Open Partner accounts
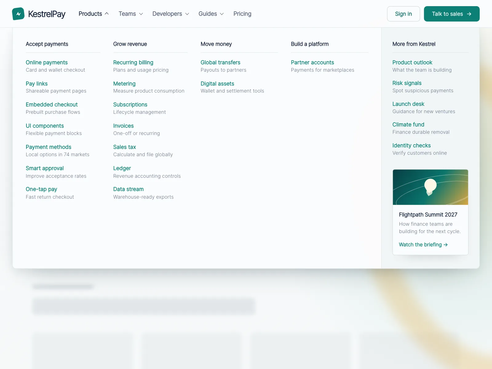Viewport: 492px width, 369px height. coord(312,62)
